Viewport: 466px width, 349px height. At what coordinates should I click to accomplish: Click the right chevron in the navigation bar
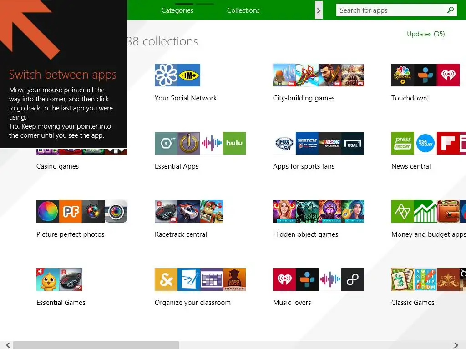[x=319, y=11]
